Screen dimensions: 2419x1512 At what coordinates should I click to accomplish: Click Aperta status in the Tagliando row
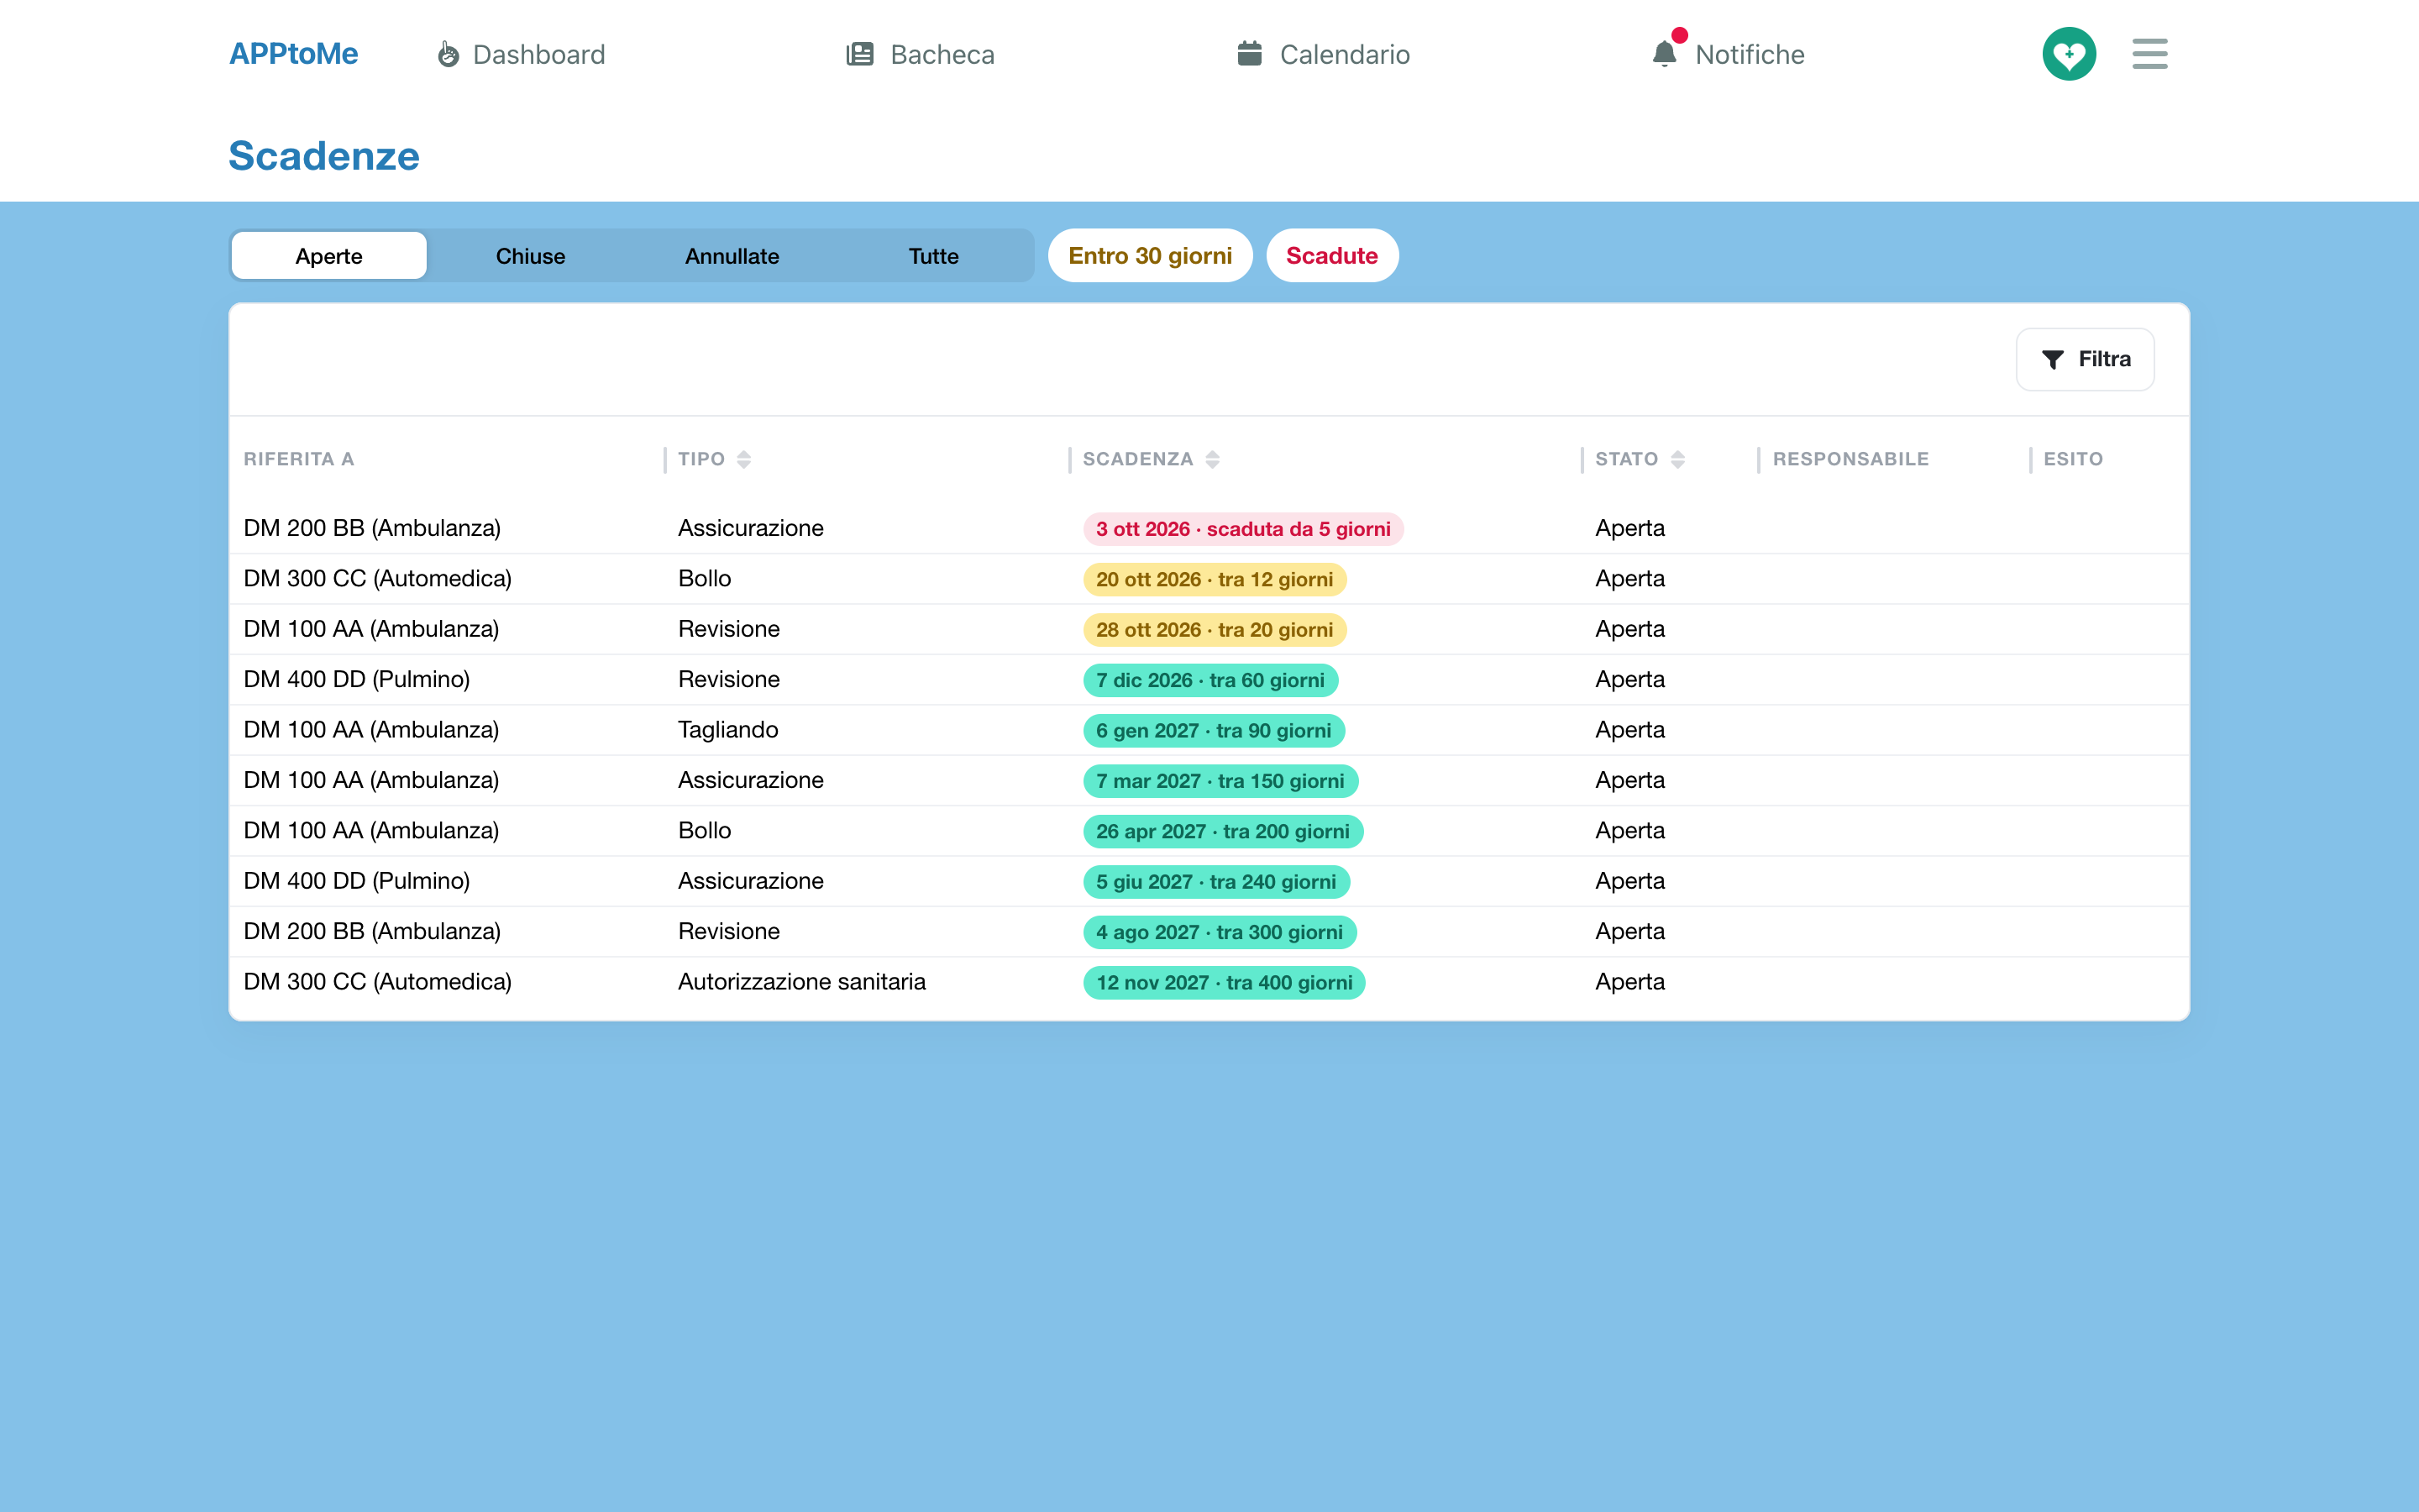point(1629,730)
